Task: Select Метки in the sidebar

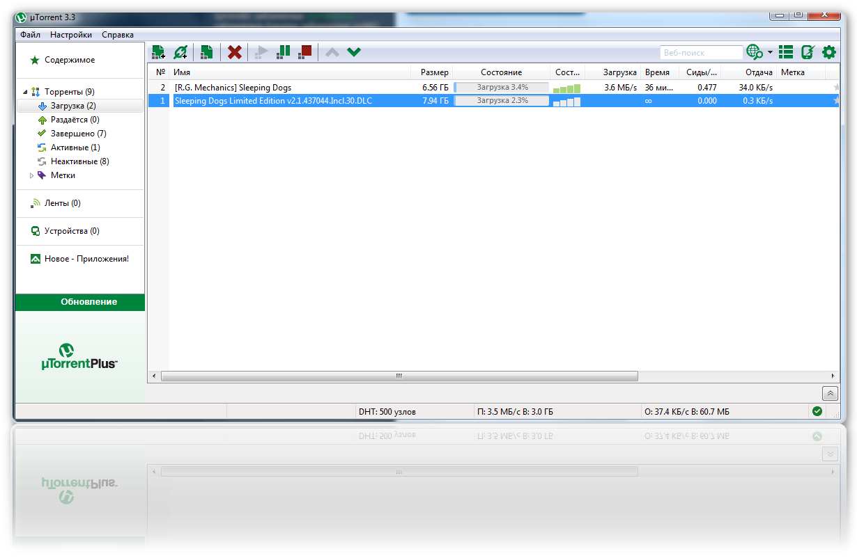Action: (x=63, y=175)
